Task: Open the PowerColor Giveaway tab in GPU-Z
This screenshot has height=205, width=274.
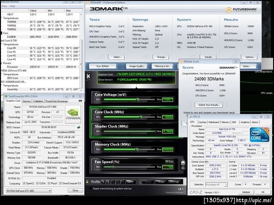Action: click(x=56, y=101)
